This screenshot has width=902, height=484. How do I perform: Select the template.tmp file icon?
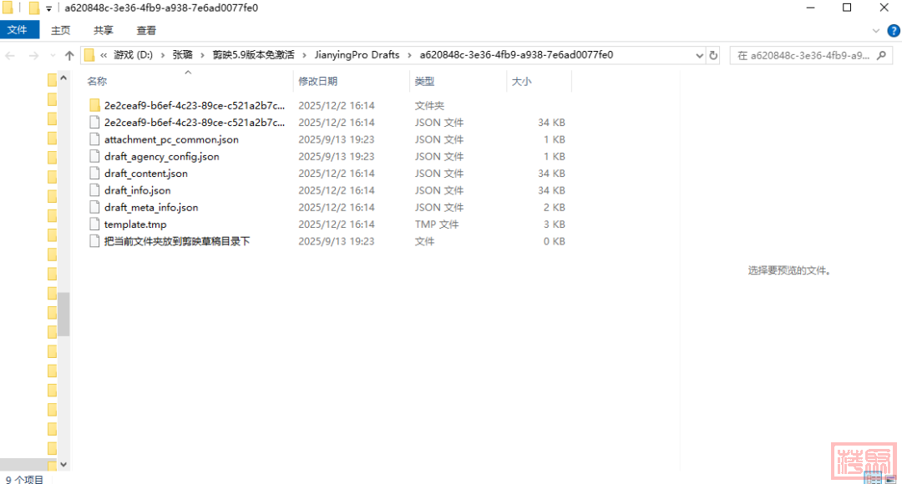(x=94, y=224)
